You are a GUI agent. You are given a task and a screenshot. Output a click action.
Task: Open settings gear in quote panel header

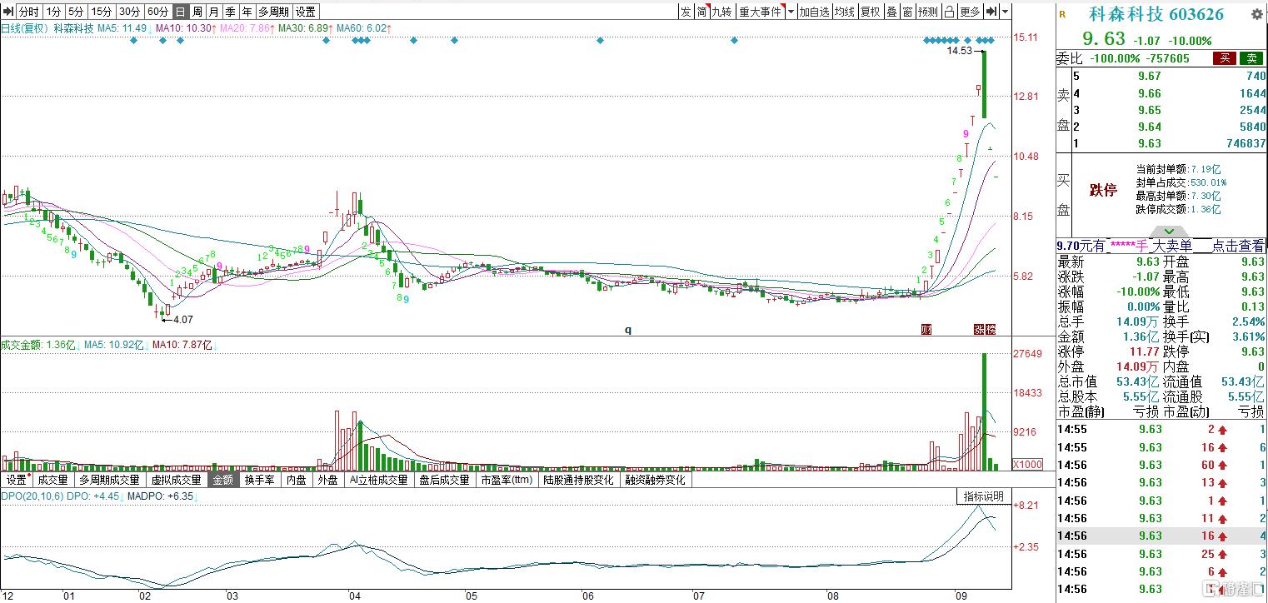click(x=1256, y=14)
